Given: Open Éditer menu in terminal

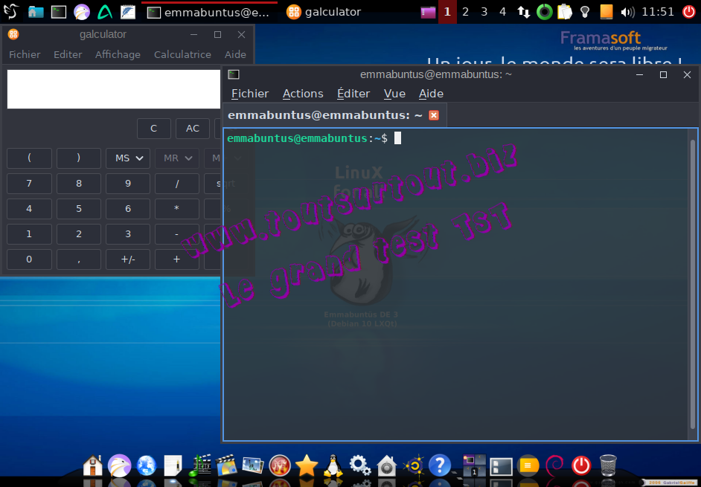Looking at the screenshot, I should click(x=353, y=94).
